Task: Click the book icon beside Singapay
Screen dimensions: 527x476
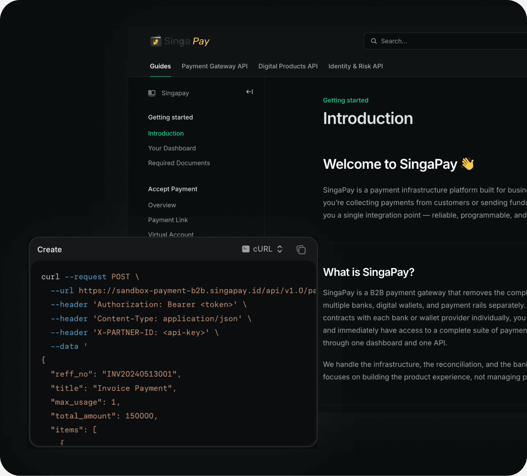Action: (152, 93)
